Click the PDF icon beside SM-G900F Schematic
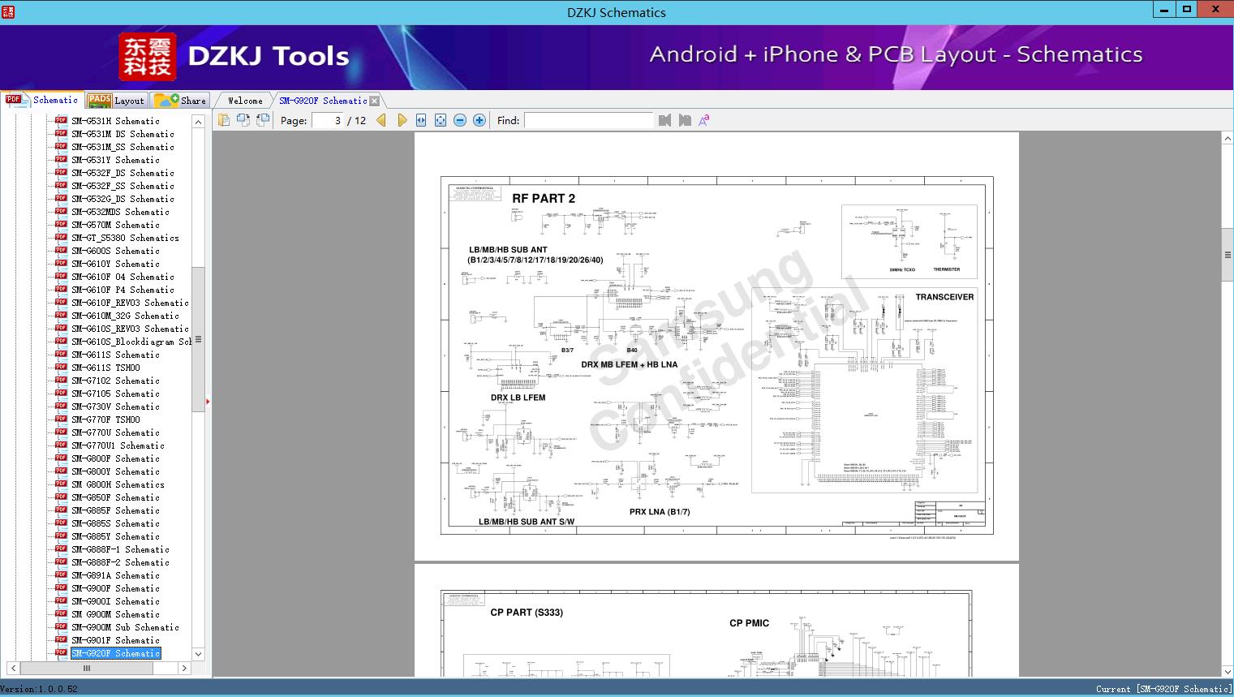The image size is (1234, 697). (x=61, y=587)
